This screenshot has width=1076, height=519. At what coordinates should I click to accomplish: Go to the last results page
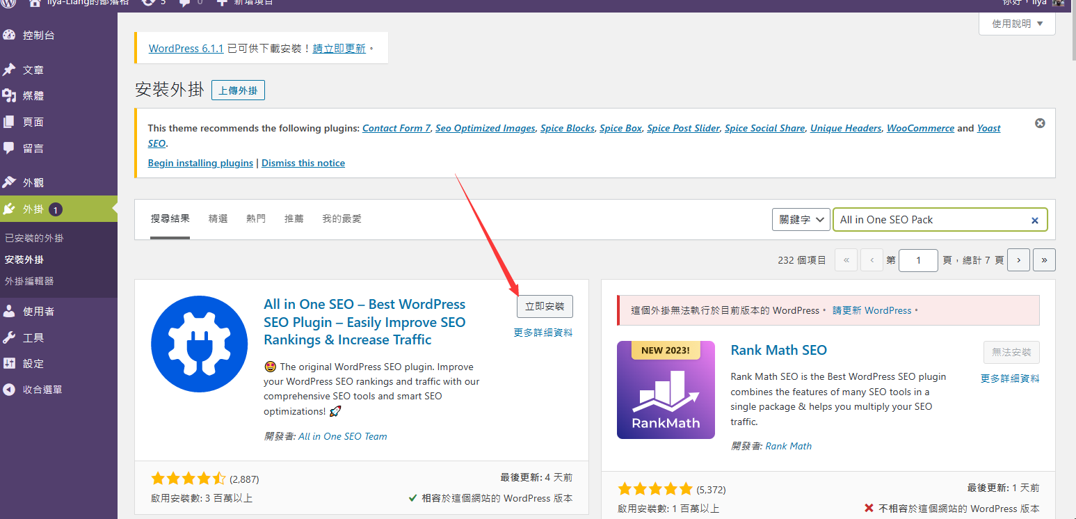(x=1044, y=260)
